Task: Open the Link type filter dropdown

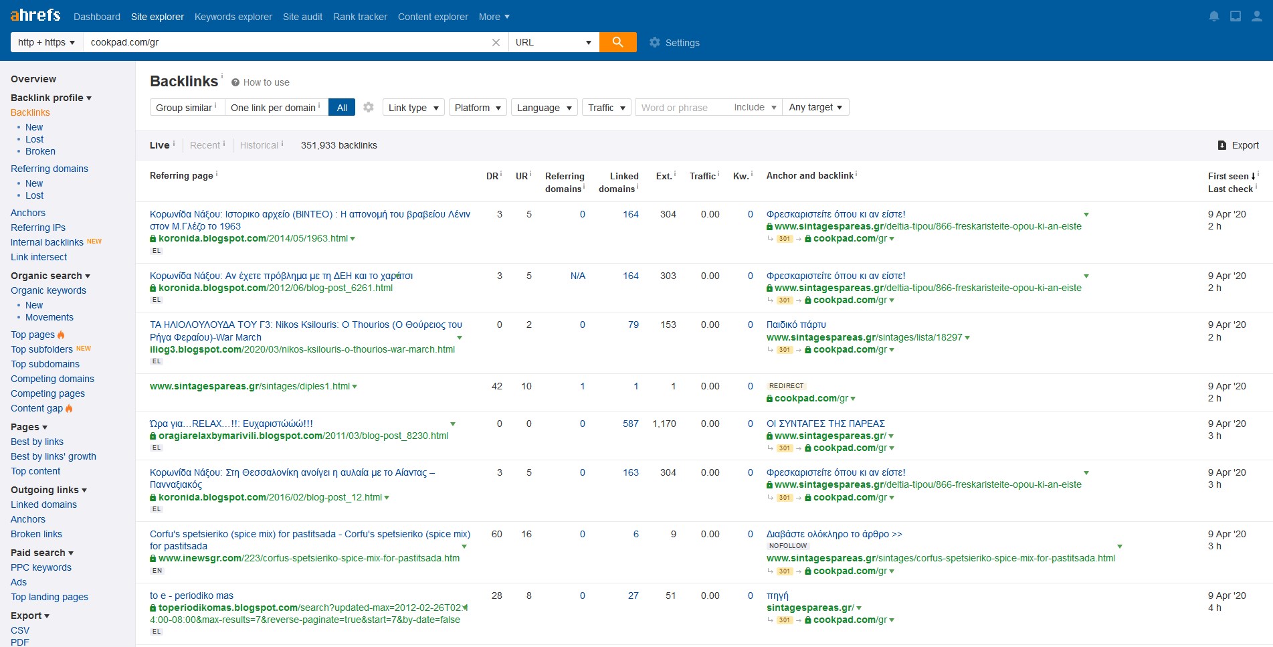Action: click(413, 107)
